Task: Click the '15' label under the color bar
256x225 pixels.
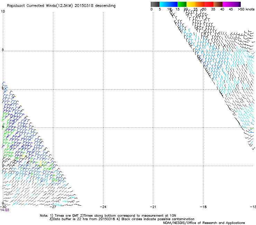Action: 177,9
